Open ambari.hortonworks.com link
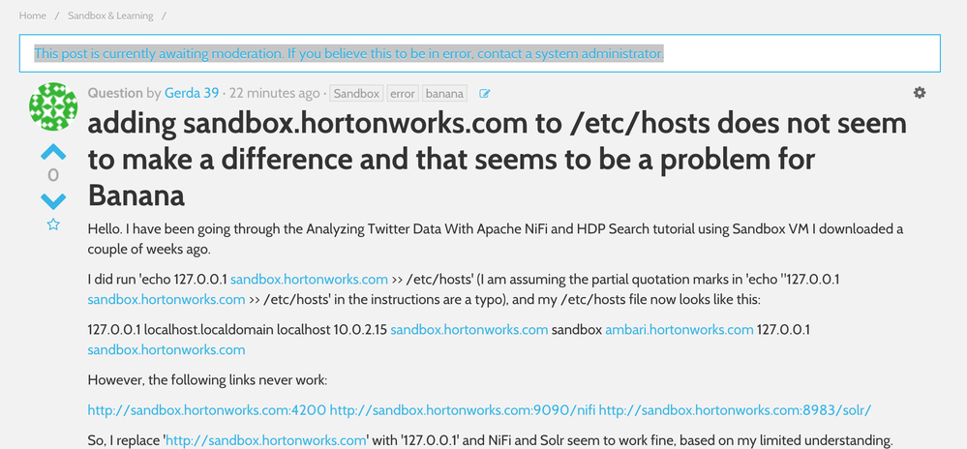Image resolution: width=967 pixels, height=449 pixels. [x=679, y=330]
